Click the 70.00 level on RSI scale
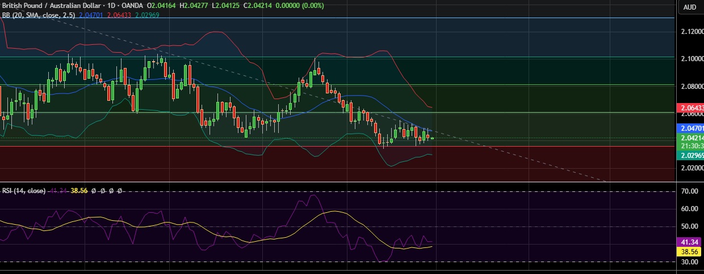Viewport: 704px width, 274px height. pos(689,192)
